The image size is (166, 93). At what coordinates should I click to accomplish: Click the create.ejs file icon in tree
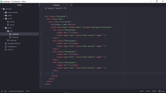10,34
